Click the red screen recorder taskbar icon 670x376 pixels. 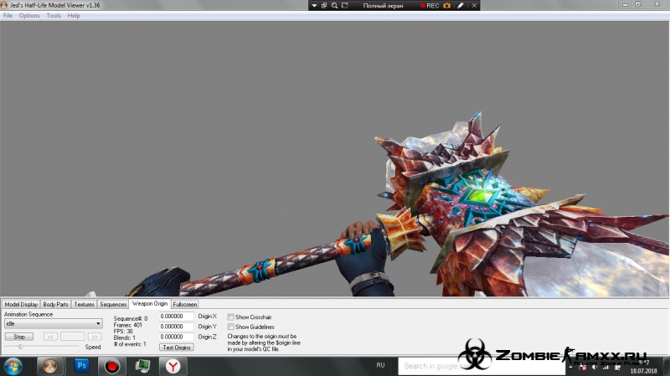[x=112, y=367]
